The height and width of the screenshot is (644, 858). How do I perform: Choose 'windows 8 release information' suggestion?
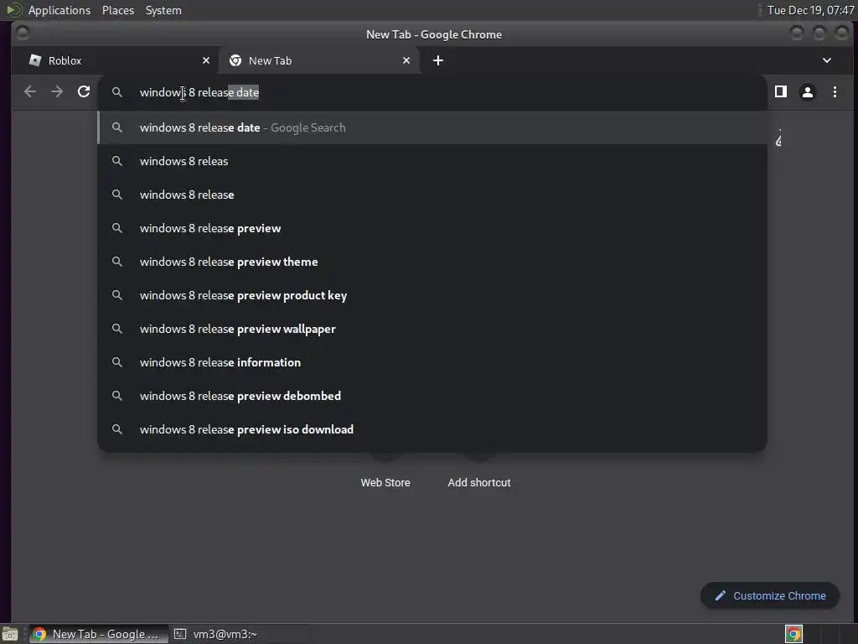pyautogui.click(x=432, y=362)
